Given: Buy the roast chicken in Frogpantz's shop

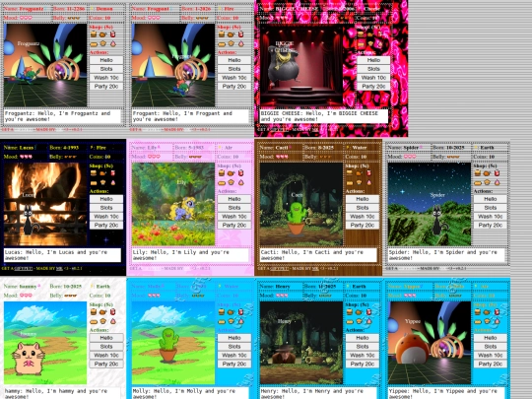Looking at the screenshot, I should [x=102, y=34].
